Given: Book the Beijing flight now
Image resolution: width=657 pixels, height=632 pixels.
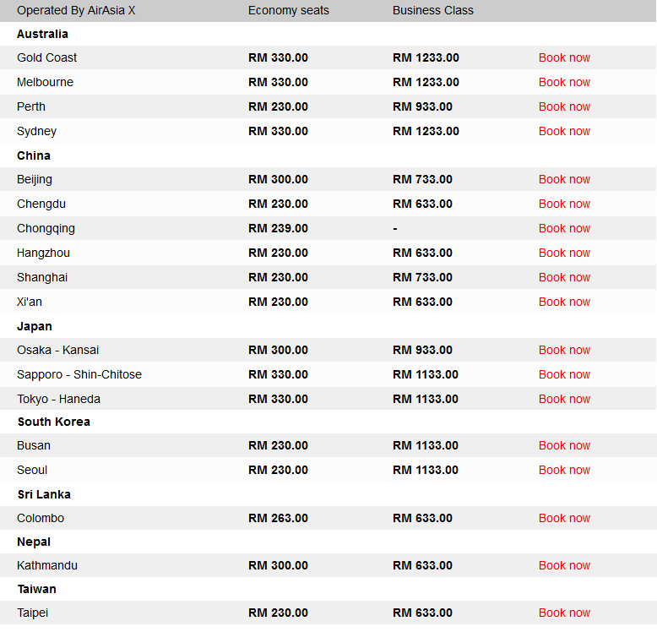Looking at the screenshot, I should [x=564, y=179].
